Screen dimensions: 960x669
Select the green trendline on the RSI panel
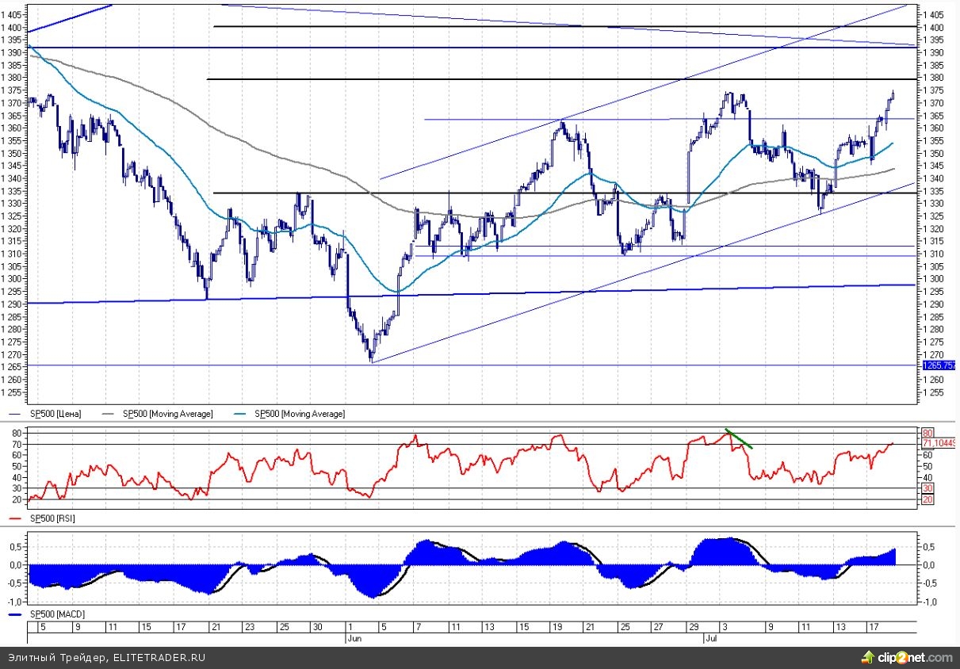pos(739,439)
